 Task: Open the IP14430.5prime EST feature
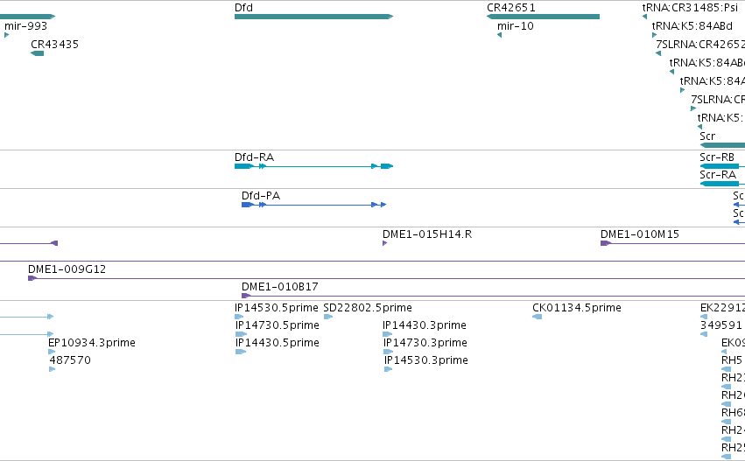pyautogui.click(x=241, y=352)
